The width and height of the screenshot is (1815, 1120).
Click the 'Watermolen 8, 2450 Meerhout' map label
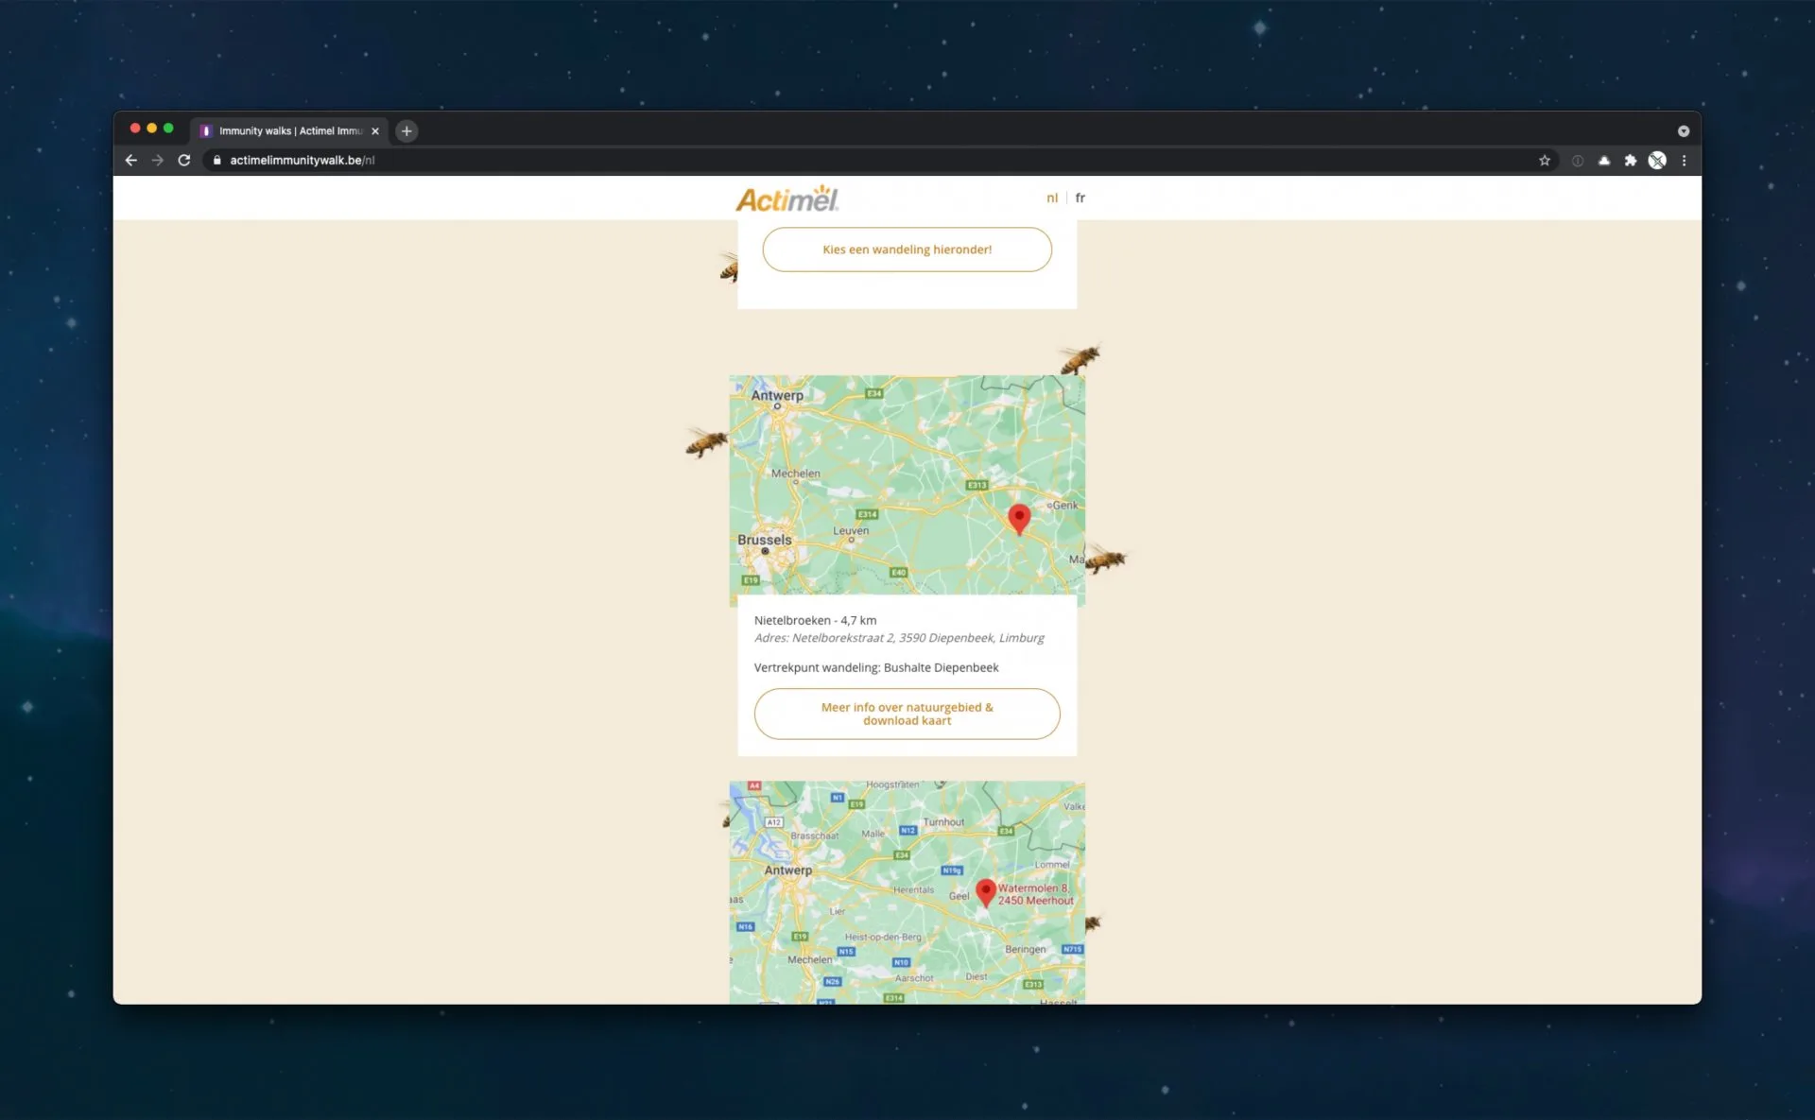pyautogui.click(x=1035, y=894)
